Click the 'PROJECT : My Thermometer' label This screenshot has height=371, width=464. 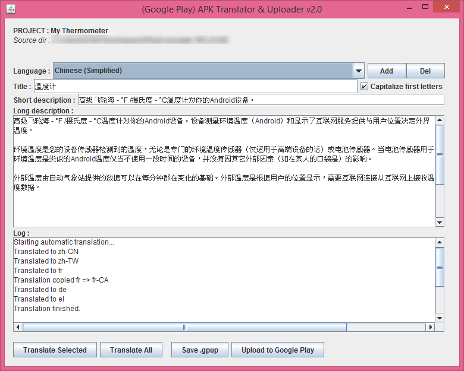[61, 31]
